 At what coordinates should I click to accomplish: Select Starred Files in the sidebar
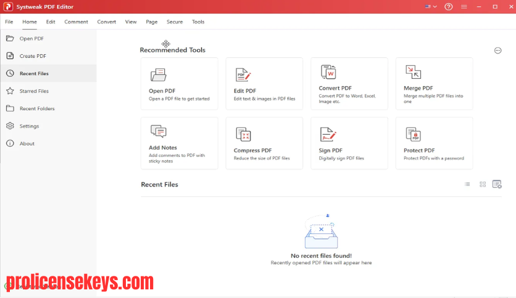pyautogui.click(x=48, y=91)
